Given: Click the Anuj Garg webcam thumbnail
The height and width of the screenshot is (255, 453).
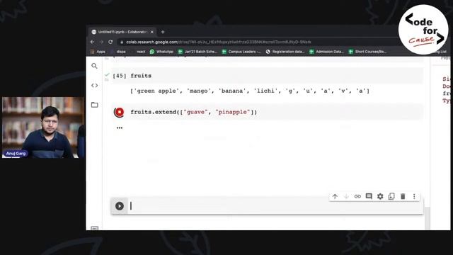Looking at the screenshot, I should pyautogui.click(x=43, y=127).
